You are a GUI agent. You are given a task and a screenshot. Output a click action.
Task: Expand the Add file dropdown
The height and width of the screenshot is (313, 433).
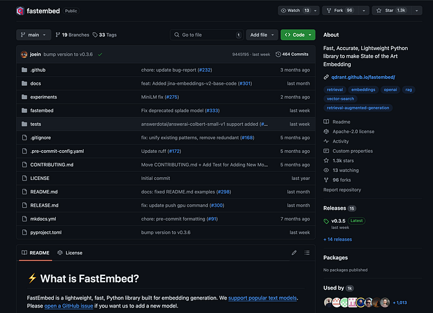[262, 35]
